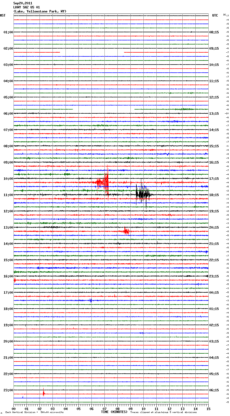Click the 00:15 UTC time label
The height and width of the screenshot is (416, 230).
214,293
